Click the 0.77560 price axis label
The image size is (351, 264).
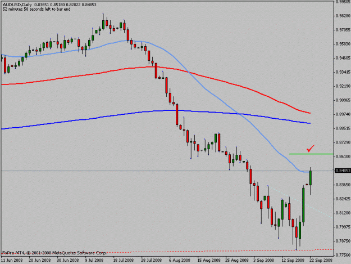point(343,255)
